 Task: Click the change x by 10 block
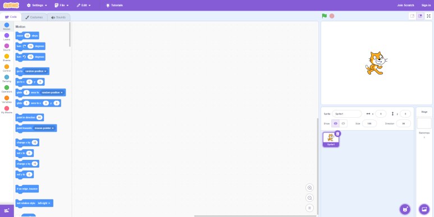(27, 142)
